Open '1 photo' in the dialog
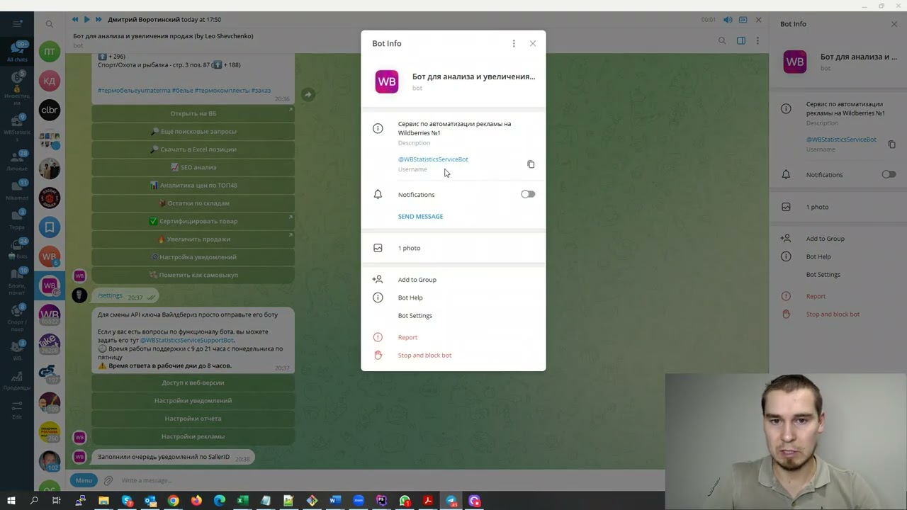The width and height of the screenshot is (907, 510). click(453, 248)
